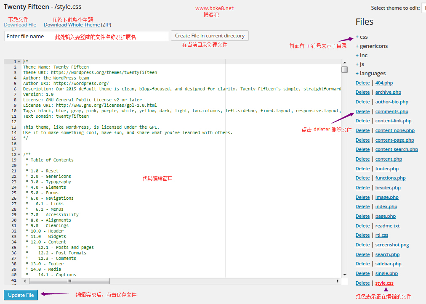The width and height of the screenshot is (426, 304).
Task: Open image.php file
Action: (x=386, y=198)
